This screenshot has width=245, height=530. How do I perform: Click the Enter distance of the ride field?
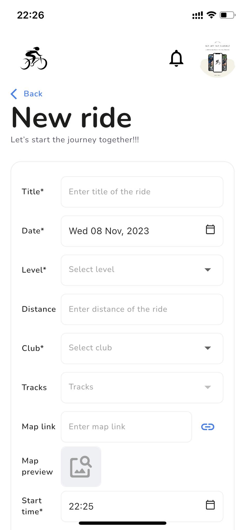pos(142,309)
